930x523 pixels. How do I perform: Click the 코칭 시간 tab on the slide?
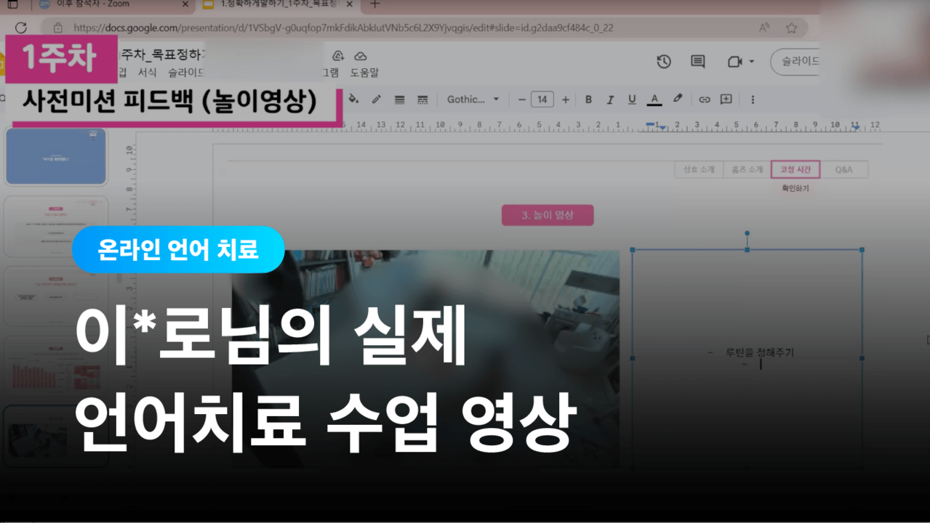click(x=795, y=170)
